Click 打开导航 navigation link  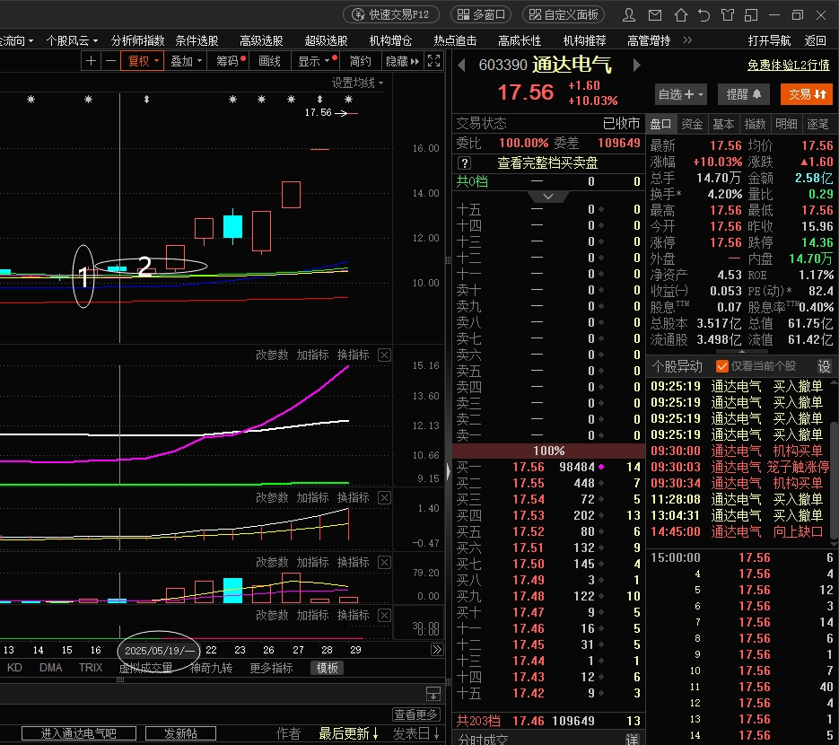coord(769,40)
